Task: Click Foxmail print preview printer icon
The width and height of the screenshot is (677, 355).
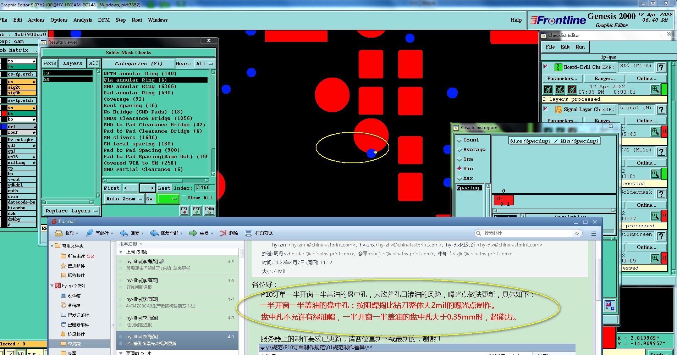Action: click(x=249, y=233)
